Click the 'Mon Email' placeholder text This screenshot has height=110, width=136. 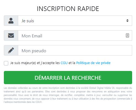pyautogui.click(x=32, y=36)
